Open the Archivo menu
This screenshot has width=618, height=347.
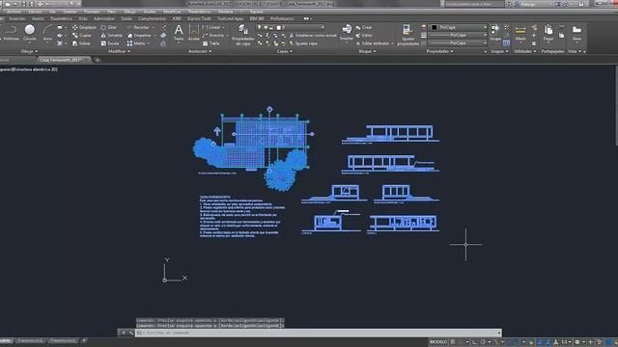pyautogui.click(x=14, y=12)
